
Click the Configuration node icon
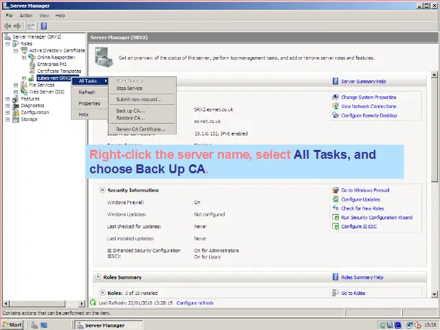click(16, 113)
